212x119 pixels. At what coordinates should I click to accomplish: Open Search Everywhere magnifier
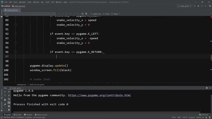pos(210,6)
